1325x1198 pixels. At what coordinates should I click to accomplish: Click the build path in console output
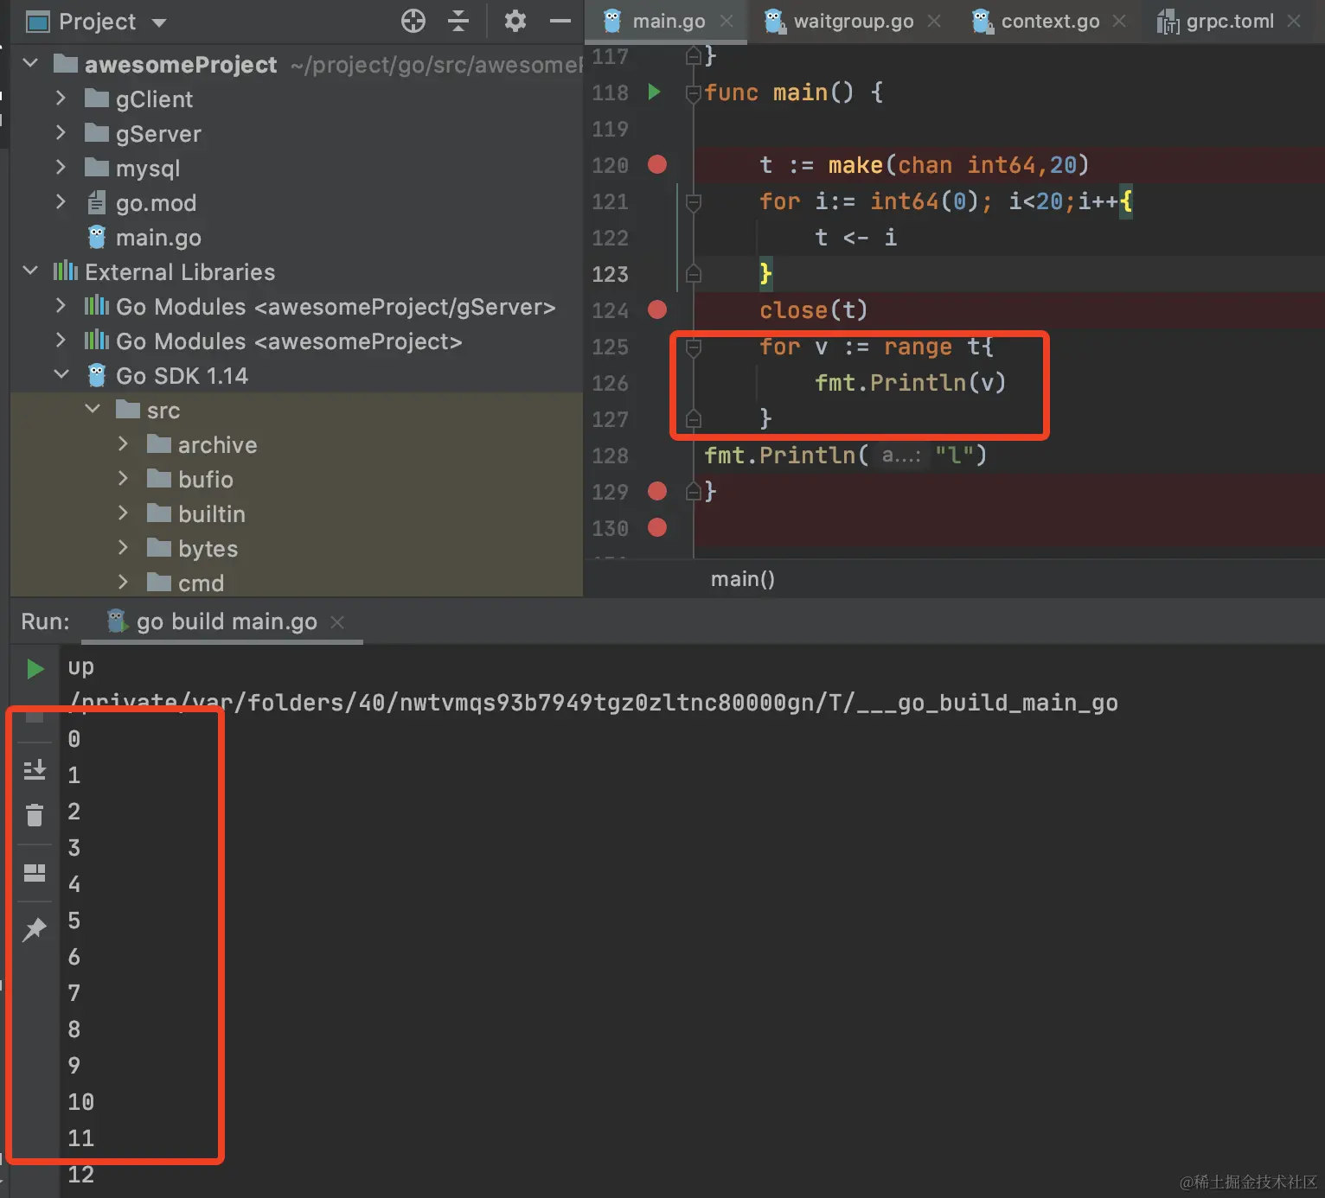pyautogui.click(x=593, y=703)
